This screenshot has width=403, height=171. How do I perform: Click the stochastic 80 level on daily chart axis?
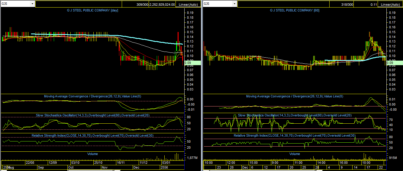[x=189, y=117]
